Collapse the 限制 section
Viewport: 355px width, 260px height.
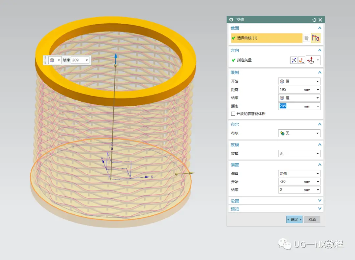[320, 72]
